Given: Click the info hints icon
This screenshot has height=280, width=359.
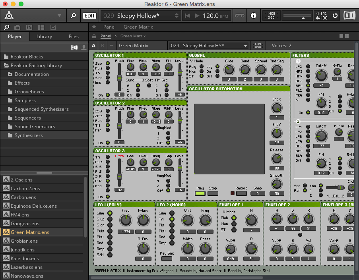Looking at the screenshot, I should coord(254,15).
